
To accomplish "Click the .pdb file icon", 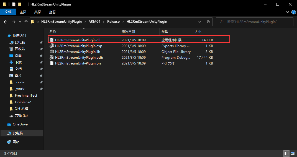I will (52, 57).
